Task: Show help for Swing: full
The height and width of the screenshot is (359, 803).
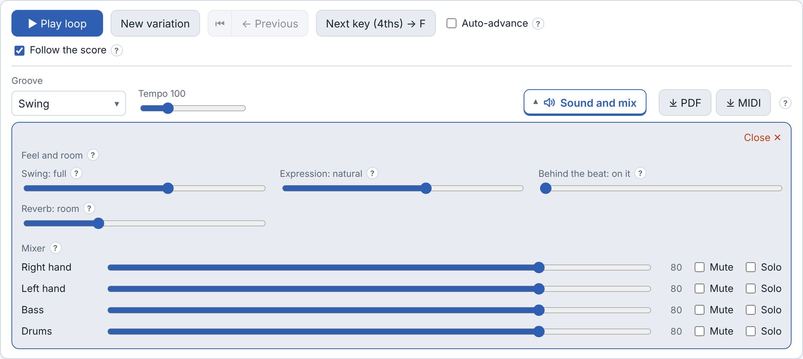Action: click(x=76, y=173)
